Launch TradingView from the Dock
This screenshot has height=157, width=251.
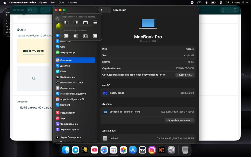[x=142, y=150]
